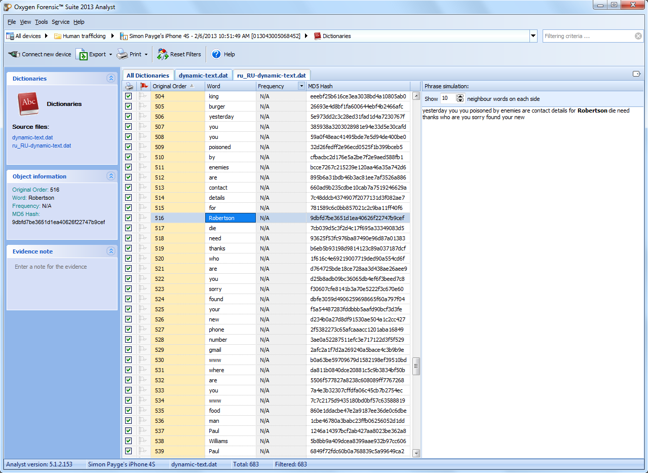Switch to ru_RU-dynamic-text.dat tab
The height and width of the screenshot is (473, 648).
(x=271, y=76)
